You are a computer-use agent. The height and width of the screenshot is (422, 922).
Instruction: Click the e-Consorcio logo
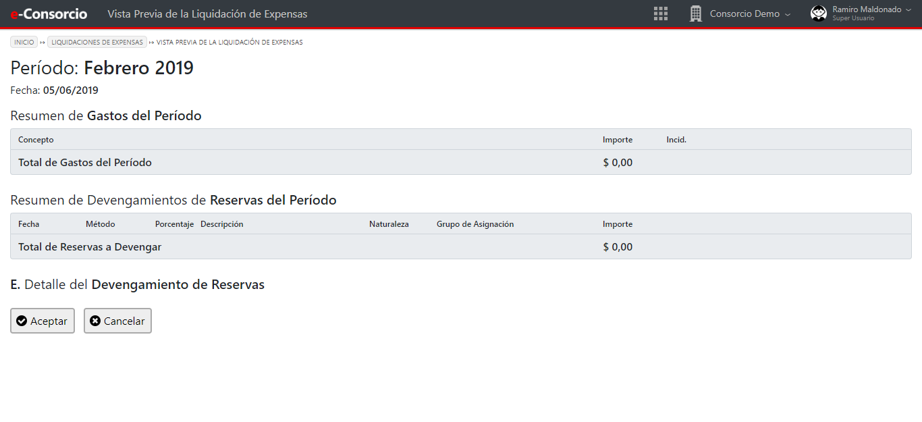pos(49,14)
